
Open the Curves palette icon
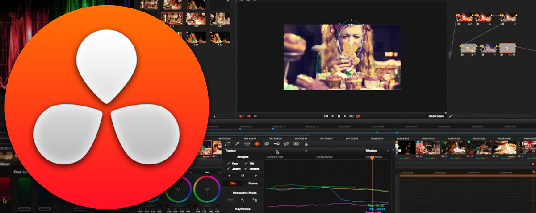click(227, 144)
